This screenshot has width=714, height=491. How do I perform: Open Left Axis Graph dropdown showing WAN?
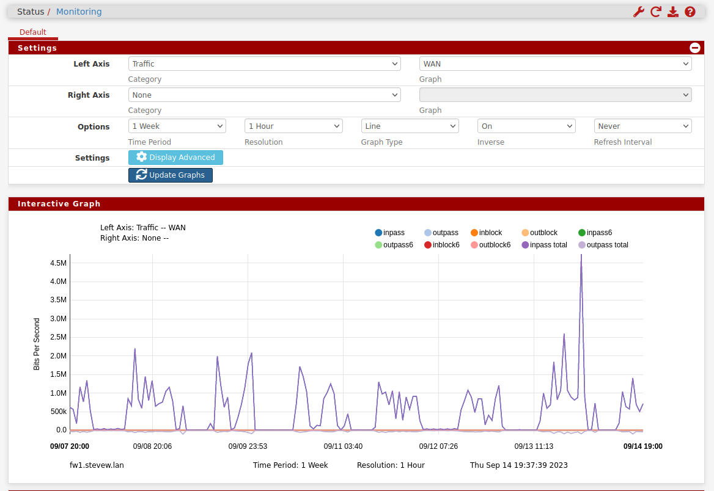(x=555, y=64)
